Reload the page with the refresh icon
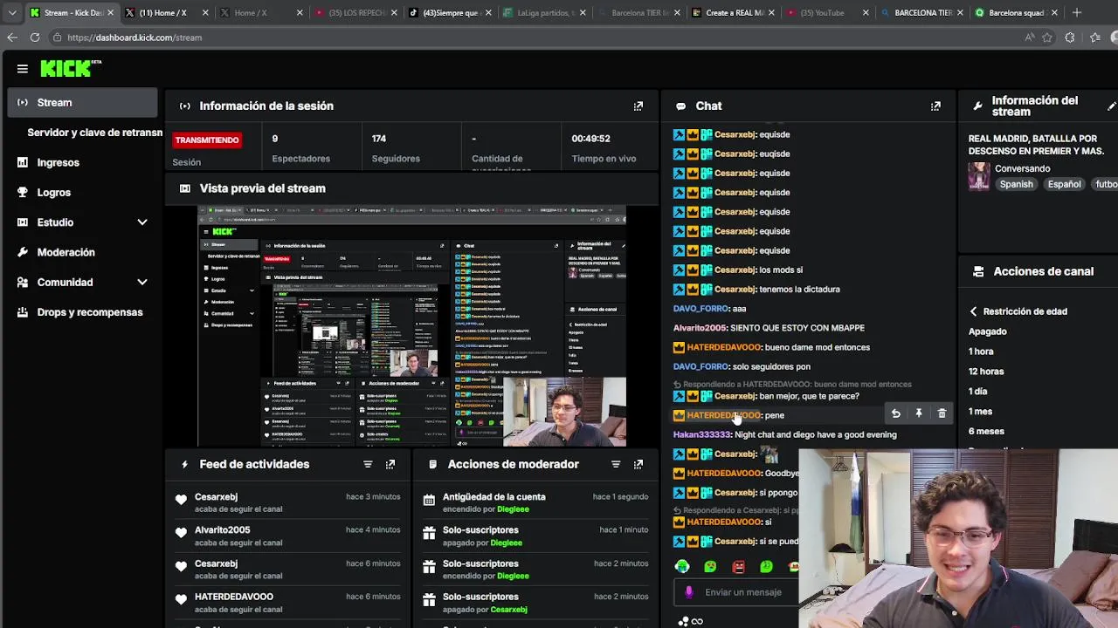 click(35, 38)
